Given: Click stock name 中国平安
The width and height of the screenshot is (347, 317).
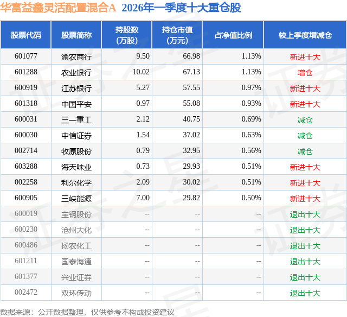Looking at the screenshot, I should (76, 104).
